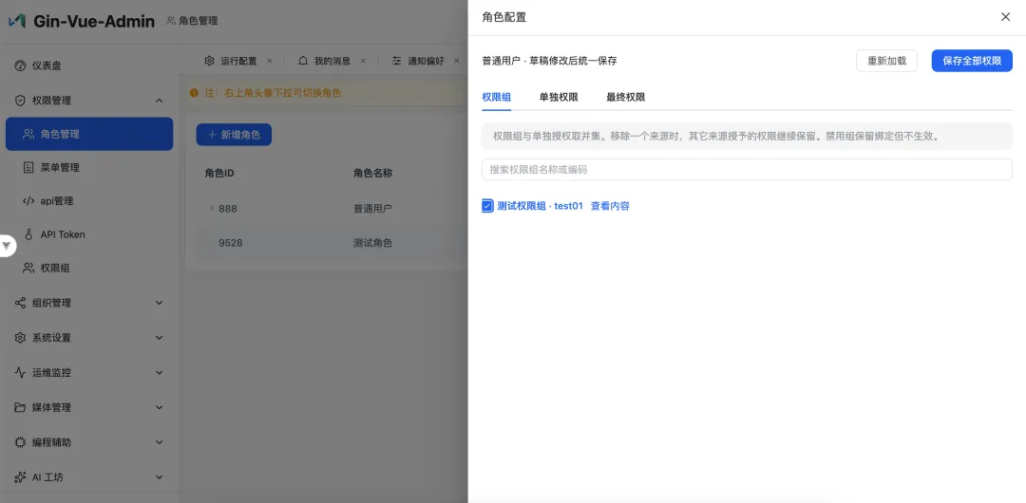Click the 角色ID column header
The width and height of the screenshot is (1026, 503).
[x=219, y=174]
